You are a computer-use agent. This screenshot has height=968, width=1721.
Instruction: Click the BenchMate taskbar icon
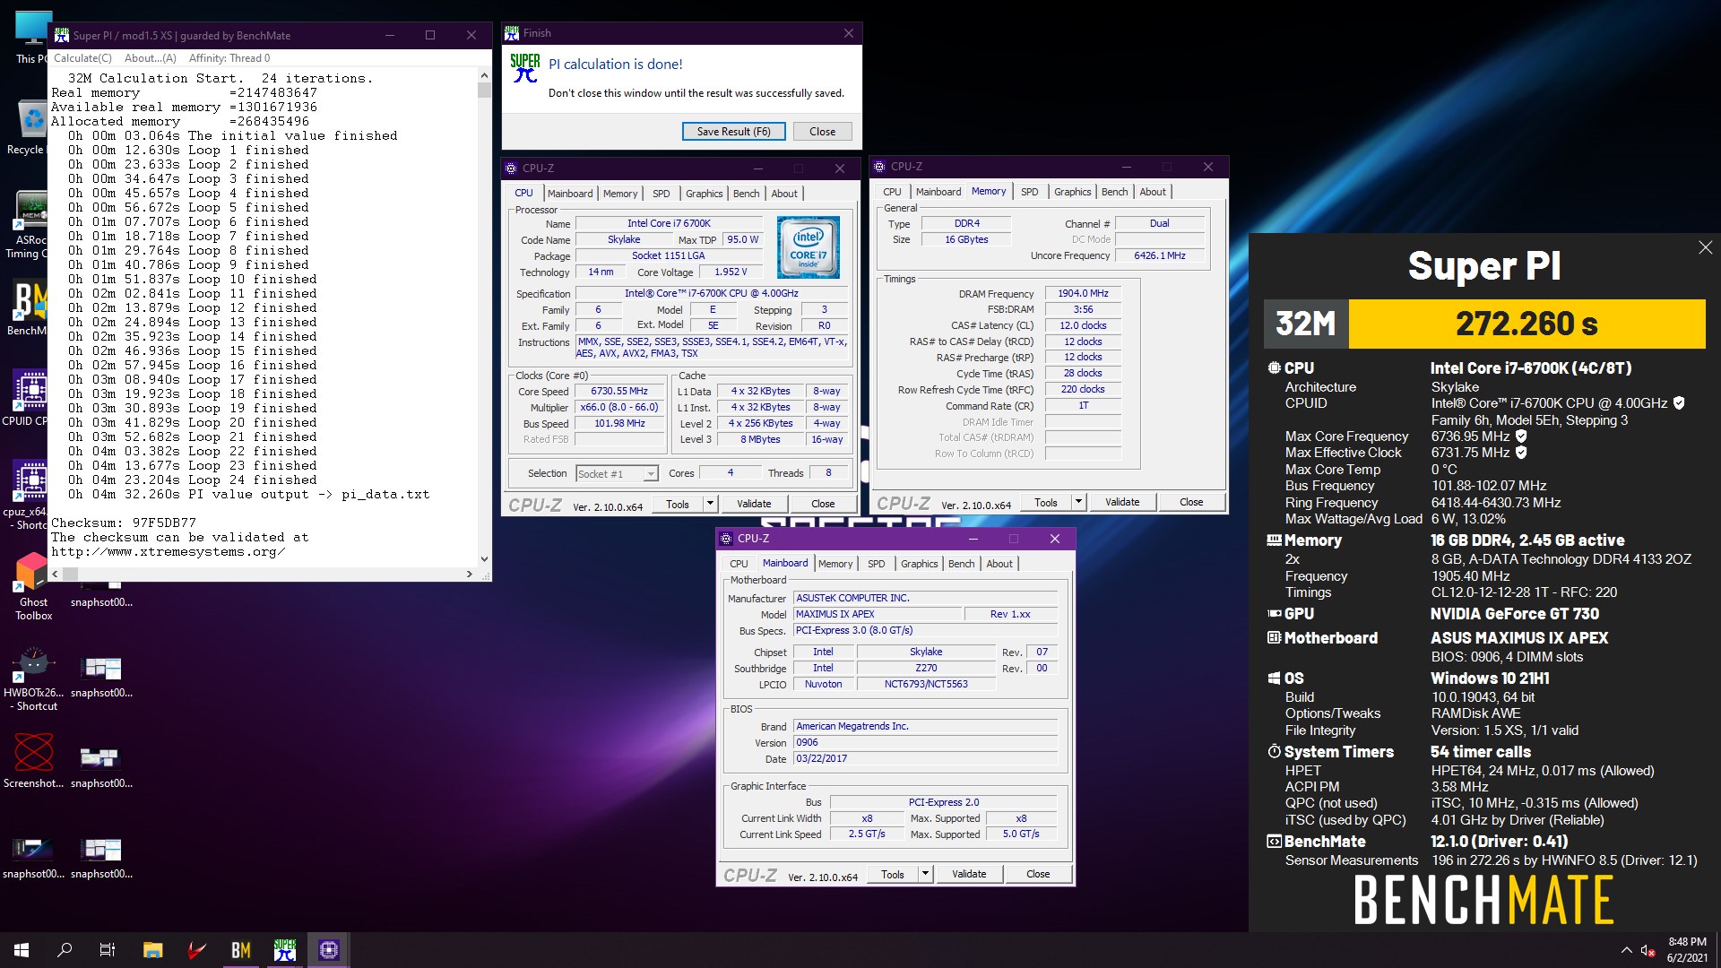tap(241, 950)
